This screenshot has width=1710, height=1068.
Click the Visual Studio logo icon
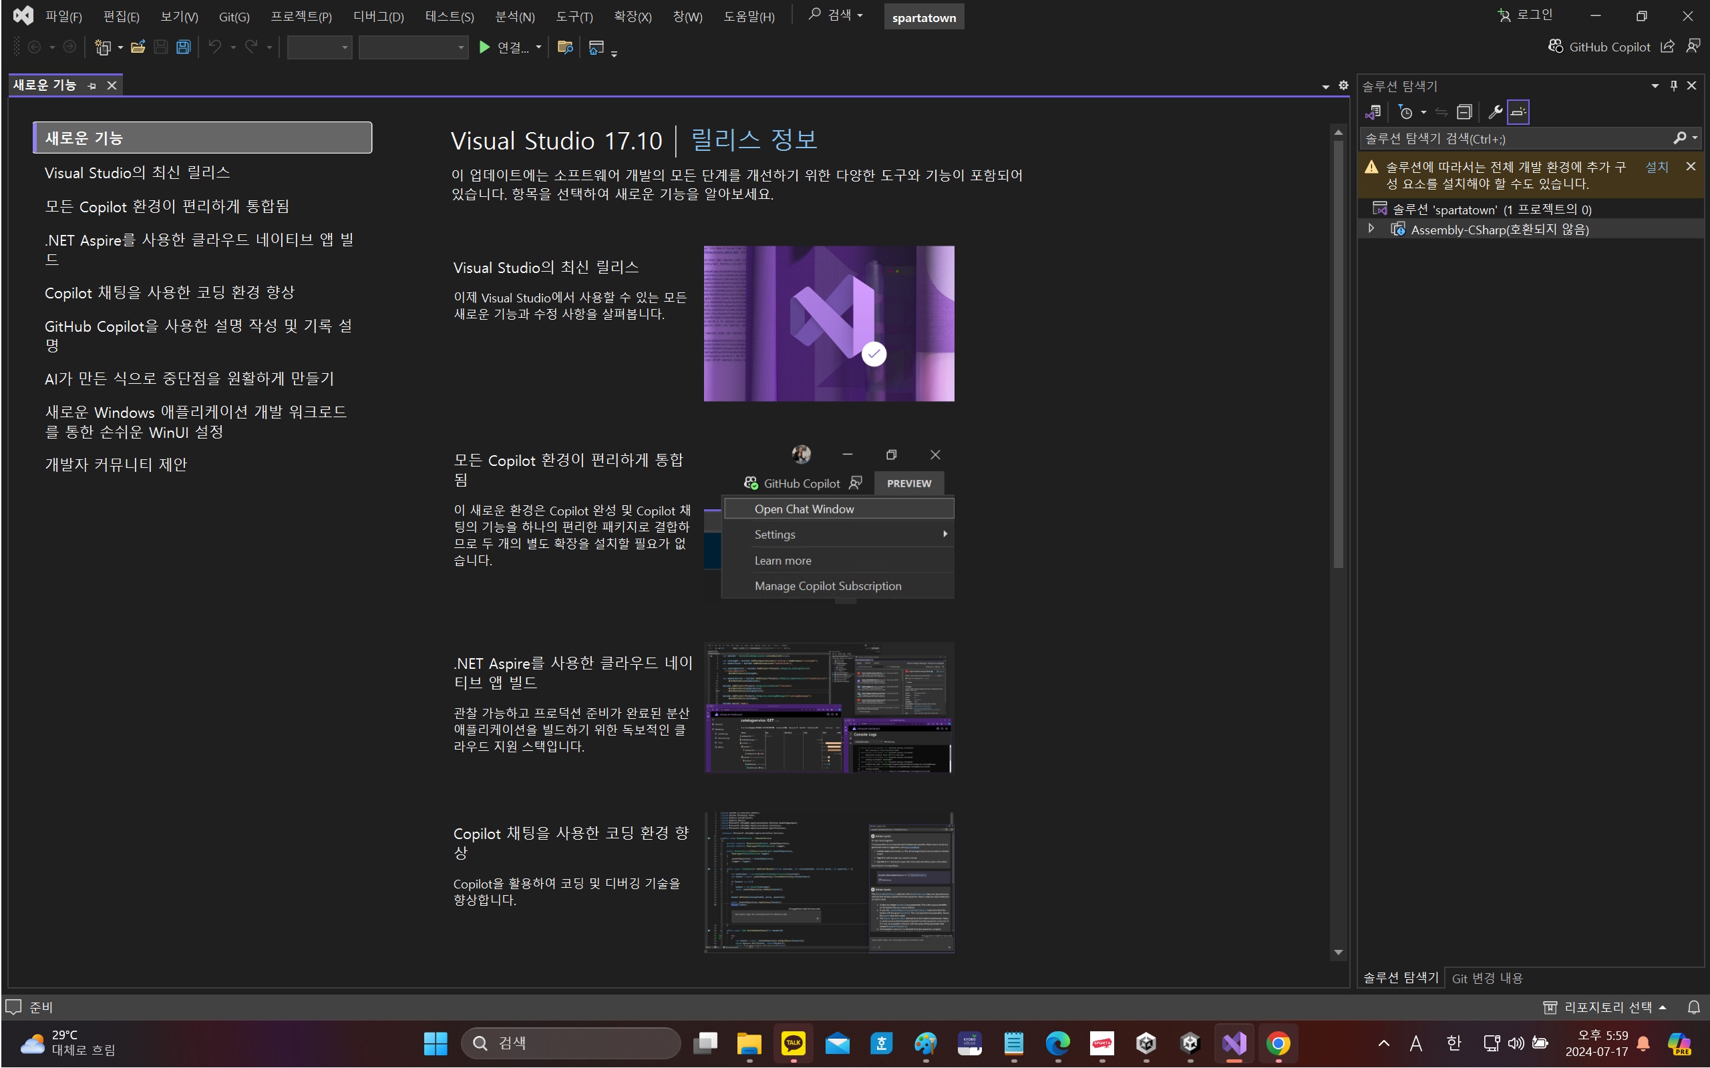23,15
